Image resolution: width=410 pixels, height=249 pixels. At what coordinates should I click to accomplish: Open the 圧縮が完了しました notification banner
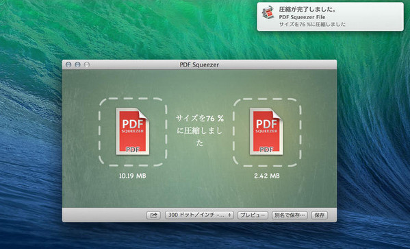click(330, 16)
